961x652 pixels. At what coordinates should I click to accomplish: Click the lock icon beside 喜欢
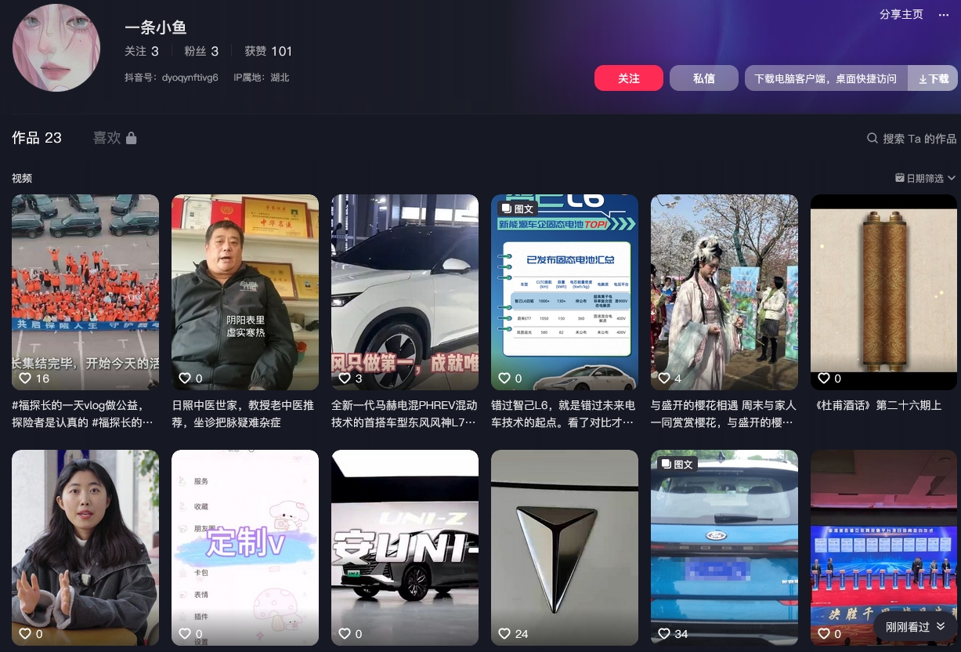(x=132, y=138)
